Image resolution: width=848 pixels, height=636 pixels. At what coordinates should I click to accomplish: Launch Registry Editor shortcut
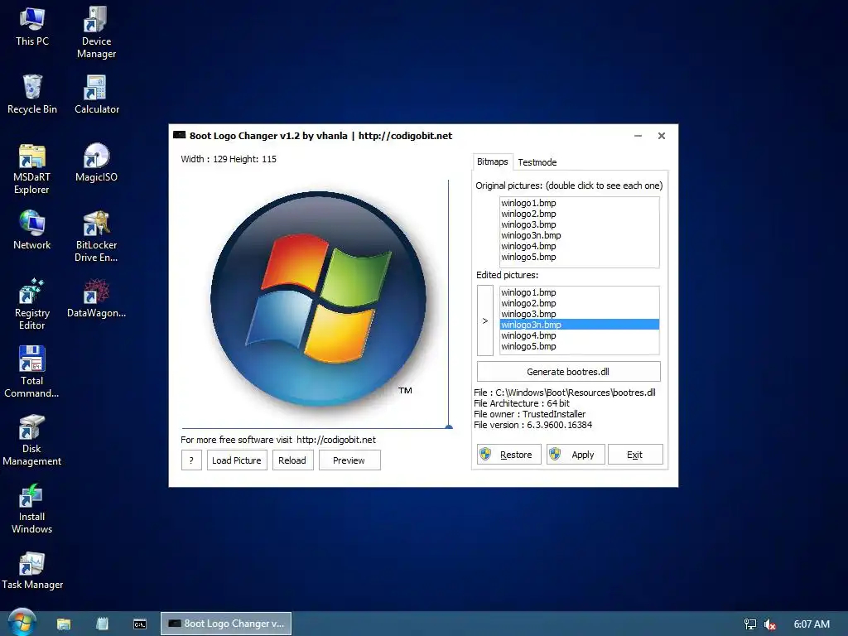tap(32, 304)
